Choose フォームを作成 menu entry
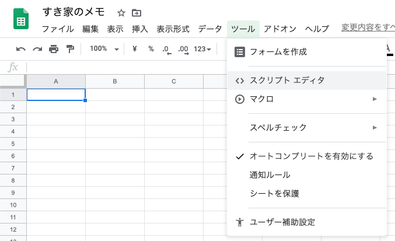The height and width of the screenshot is (241, 395). (x=306, y=52)
